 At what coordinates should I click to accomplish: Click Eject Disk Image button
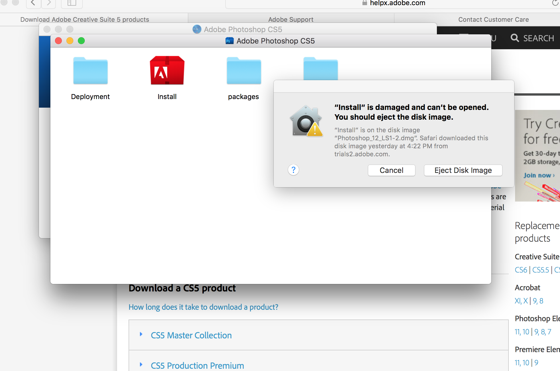tap(463, 170)
